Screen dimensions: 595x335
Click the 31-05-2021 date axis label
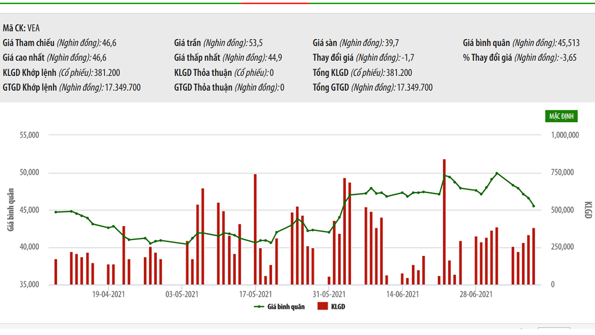click(329, 294)
